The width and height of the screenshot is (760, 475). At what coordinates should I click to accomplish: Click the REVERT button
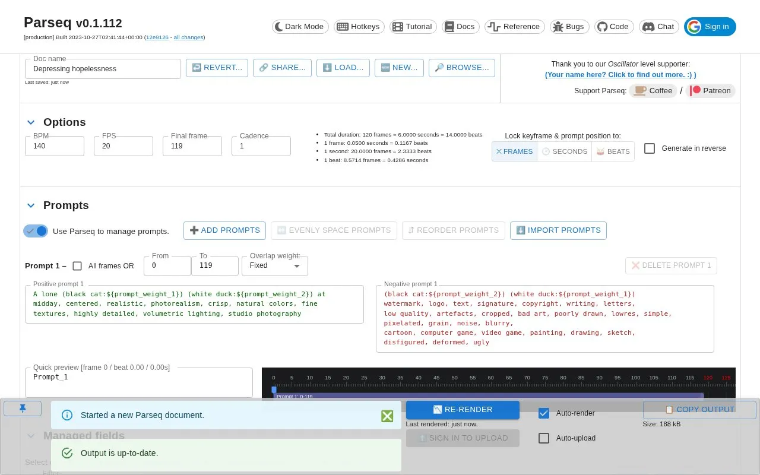click(217, 68)
